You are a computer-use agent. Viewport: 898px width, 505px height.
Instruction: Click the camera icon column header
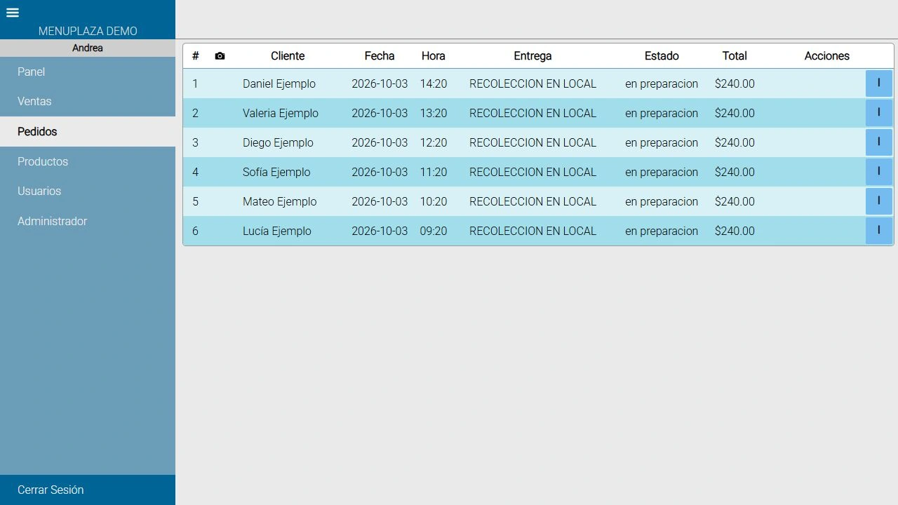(x=220, y=56)
